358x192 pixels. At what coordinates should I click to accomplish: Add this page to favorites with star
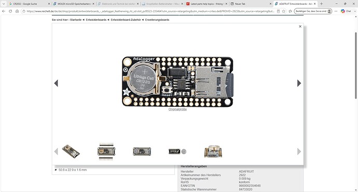coord(284,11)
